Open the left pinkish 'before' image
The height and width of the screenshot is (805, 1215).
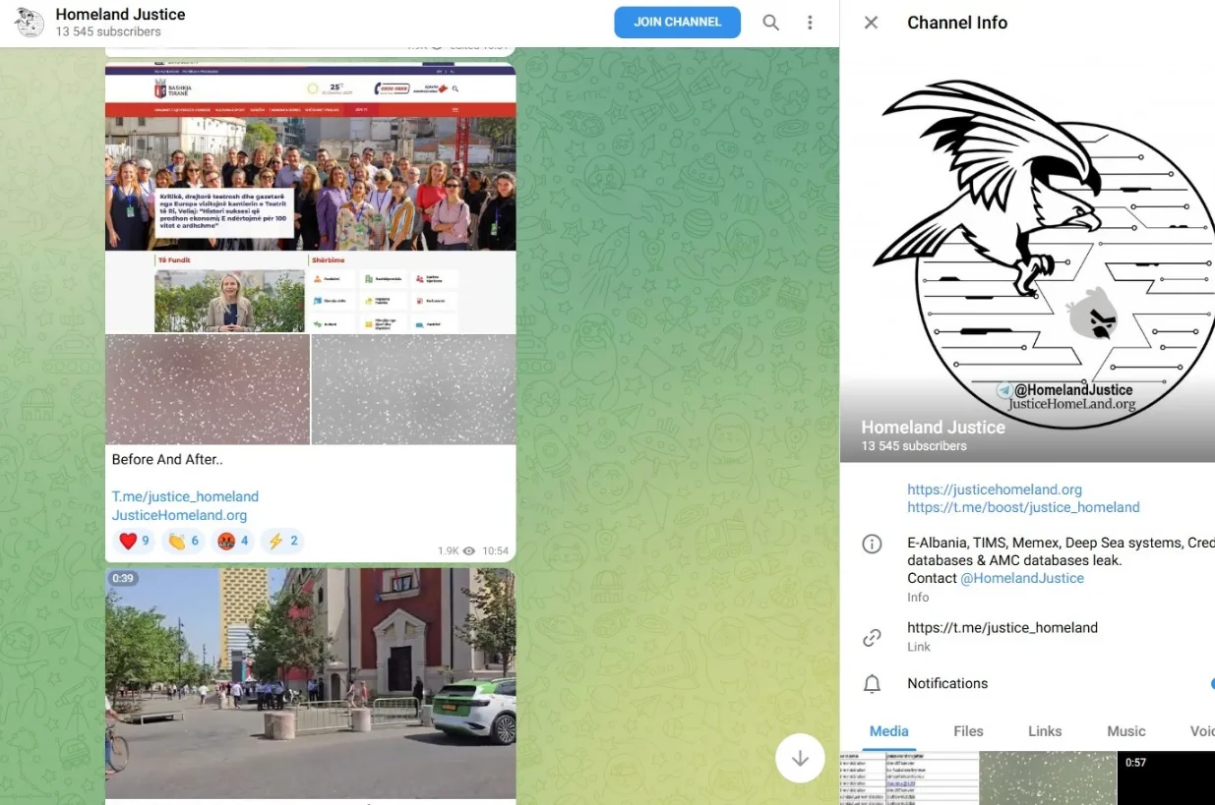pos(208,389)
